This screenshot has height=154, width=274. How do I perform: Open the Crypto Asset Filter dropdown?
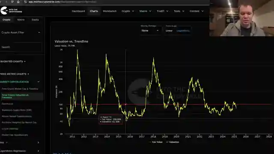(21, 33)
